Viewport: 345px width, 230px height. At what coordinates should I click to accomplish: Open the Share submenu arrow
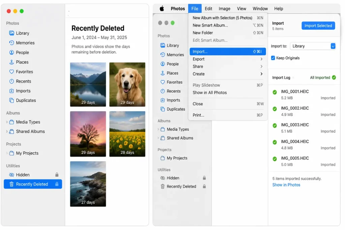pos(261,66)
